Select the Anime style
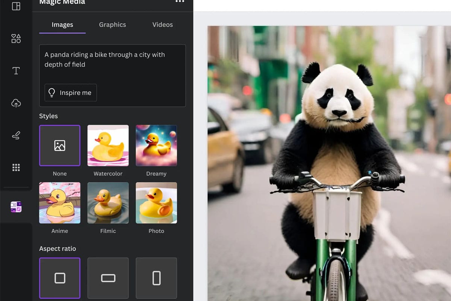The width and height of the screenshot is (451, 301). (60, 203)
